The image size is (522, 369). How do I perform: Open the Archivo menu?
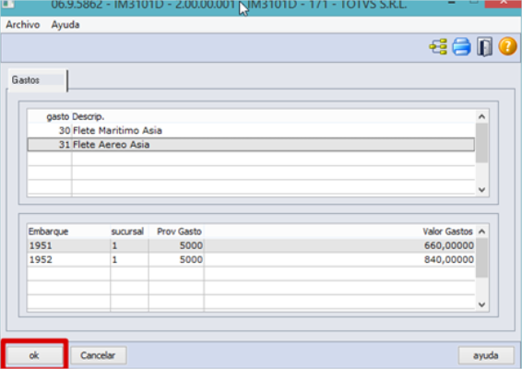pos(23,25)
